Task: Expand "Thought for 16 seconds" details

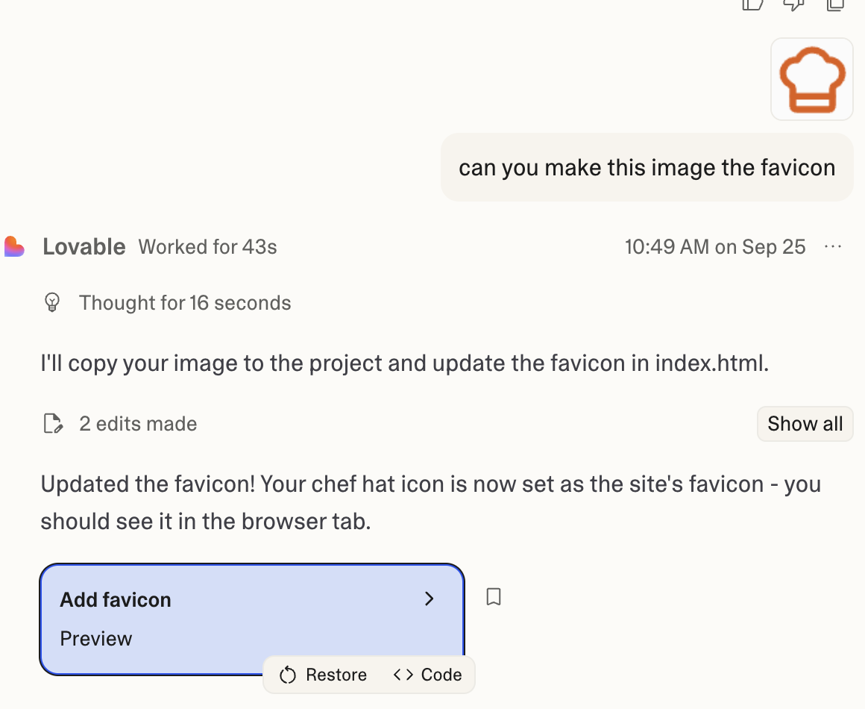Action: click(185, 303)
